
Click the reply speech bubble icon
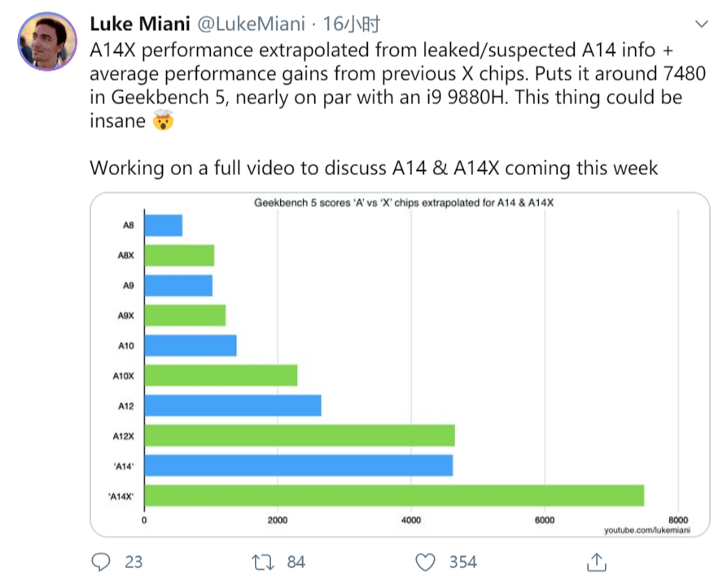pos(101,562)
